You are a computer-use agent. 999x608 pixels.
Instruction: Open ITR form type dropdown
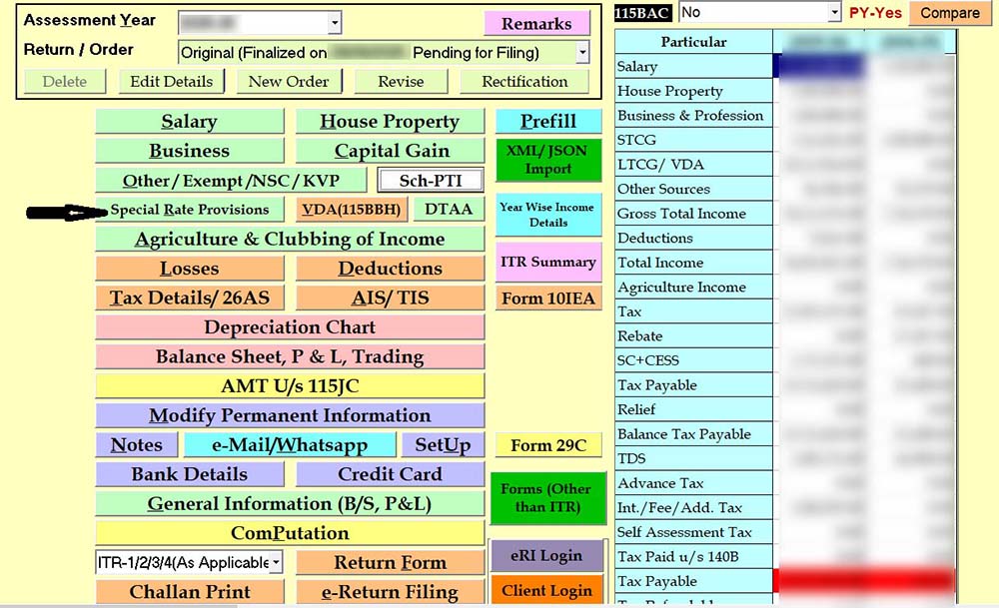pos(275,562)
